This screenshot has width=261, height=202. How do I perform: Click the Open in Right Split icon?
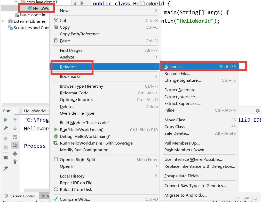pos(56,159)
